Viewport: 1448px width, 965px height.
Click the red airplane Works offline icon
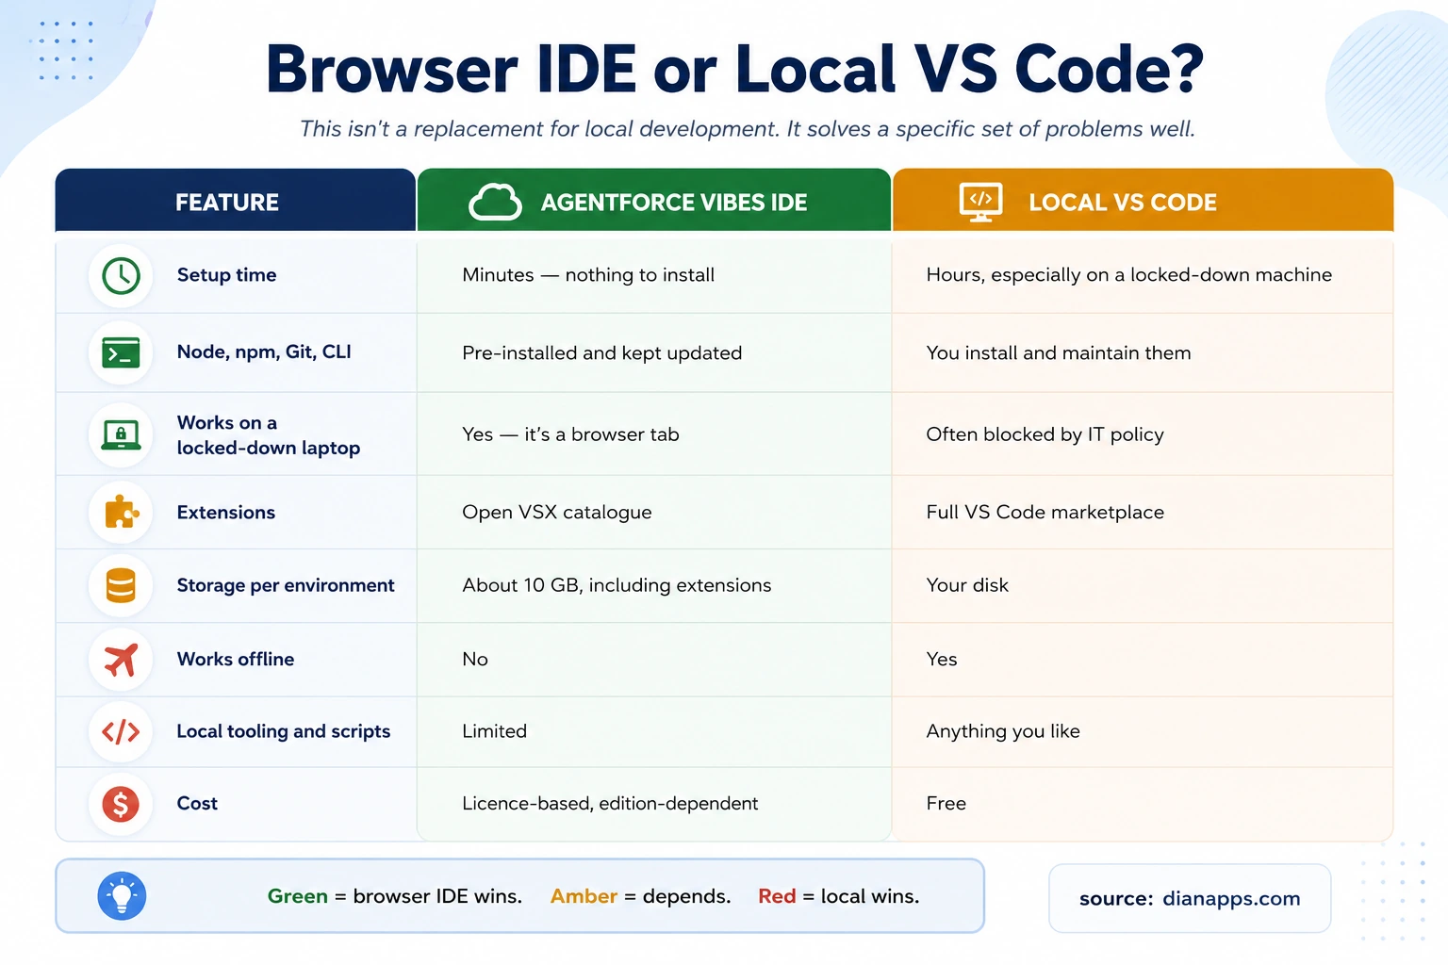[x=121, y=660]
